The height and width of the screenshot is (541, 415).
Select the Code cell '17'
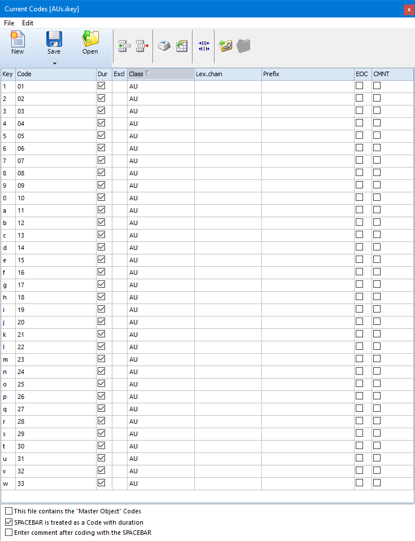click(x=56, y=285)
